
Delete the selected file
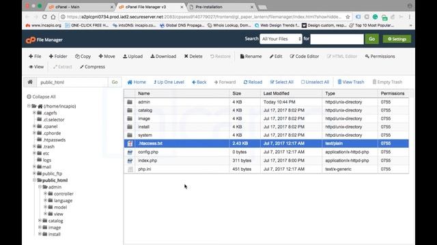coord(193,56)
